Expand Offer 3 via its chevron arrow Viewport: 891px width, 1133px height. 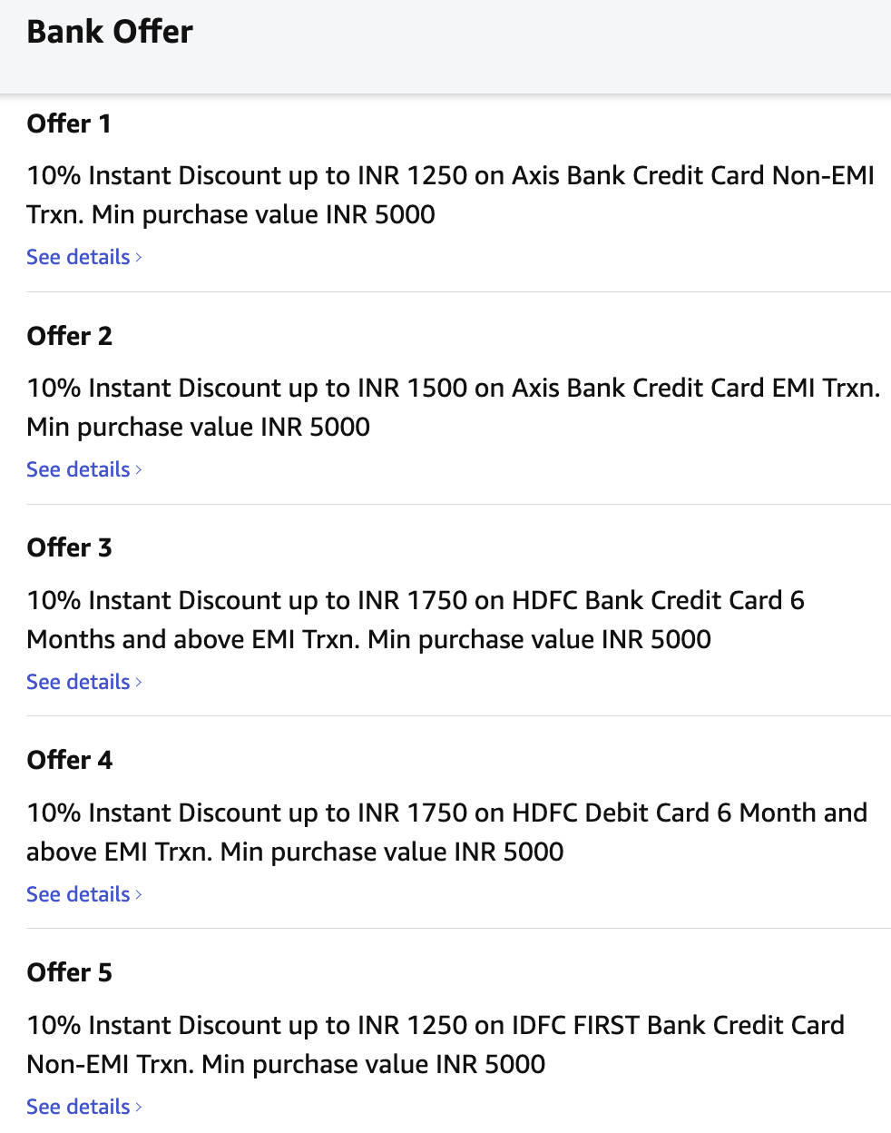point(139,683)
